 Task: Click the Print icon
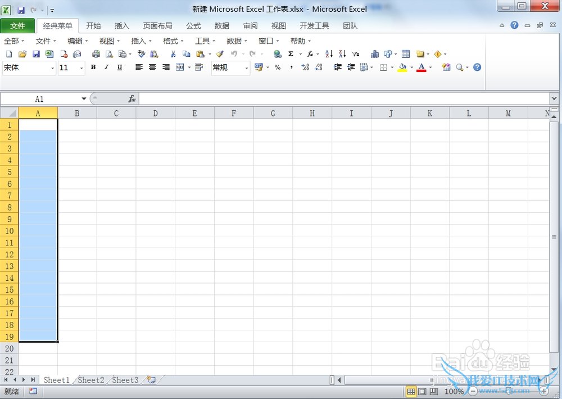[x=96, y=54]
